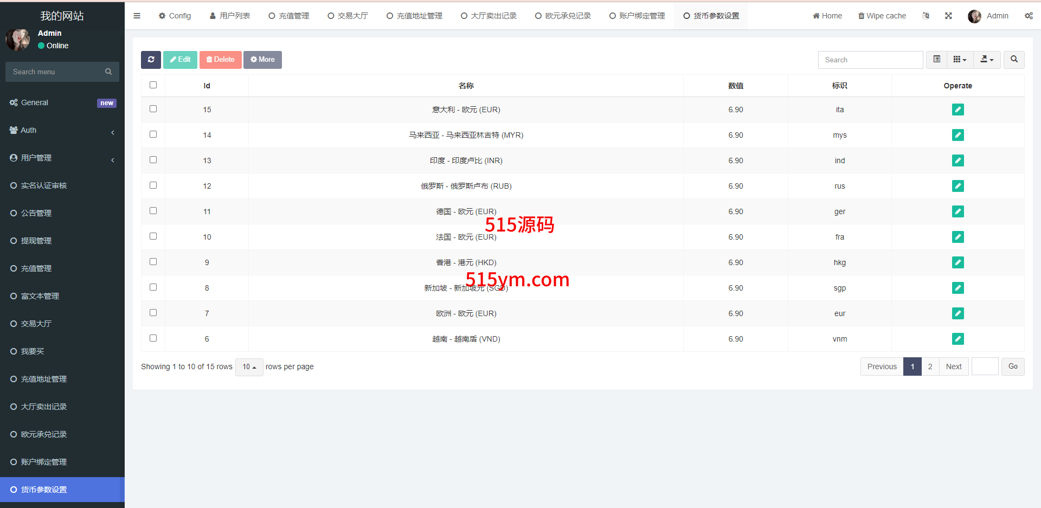Click the Next pagination button
This screenshot has height=508, width=1041.
coord(953,367)
